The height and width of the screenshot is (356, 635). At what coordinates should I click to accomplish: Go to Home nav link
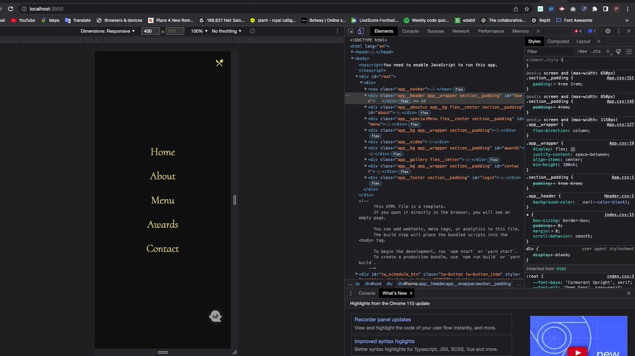pos(162,152)
